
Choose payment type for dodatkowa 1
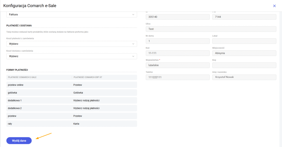(x=86, y=100)
